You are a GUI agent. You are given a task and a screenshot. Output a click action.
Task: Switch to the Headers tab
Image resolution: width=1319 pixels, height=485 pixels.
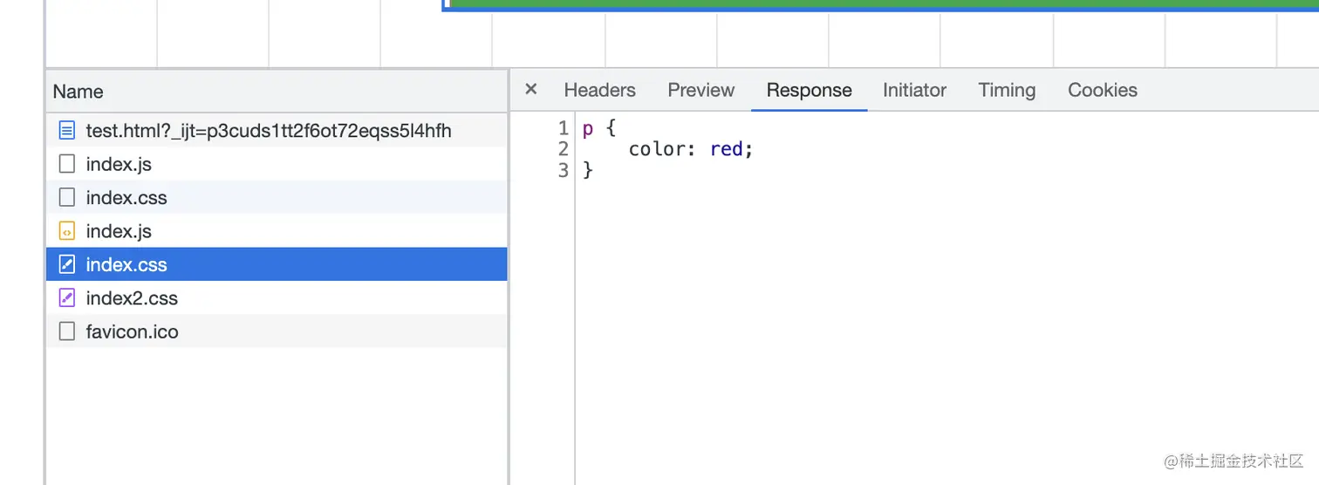(x=599, y=90)
